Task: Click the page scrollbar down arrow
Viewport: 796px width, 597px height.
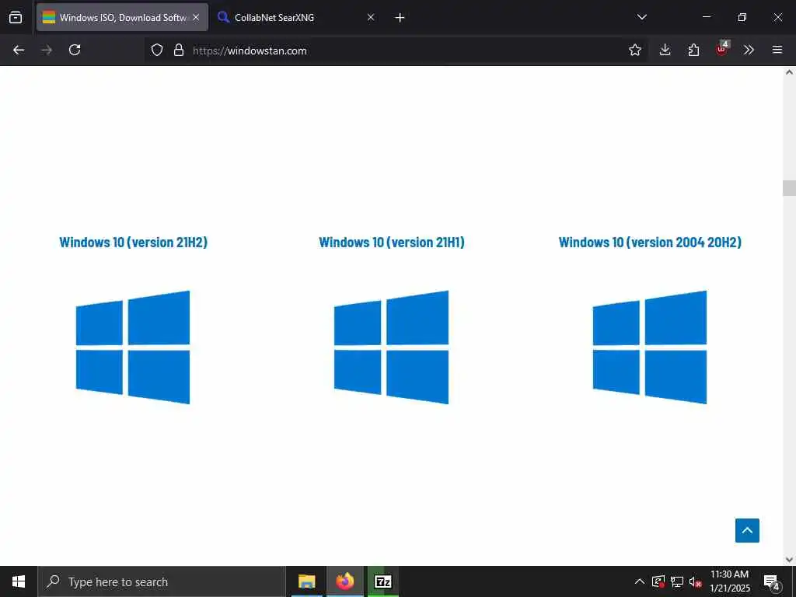Action: click(x=789, y=560)
